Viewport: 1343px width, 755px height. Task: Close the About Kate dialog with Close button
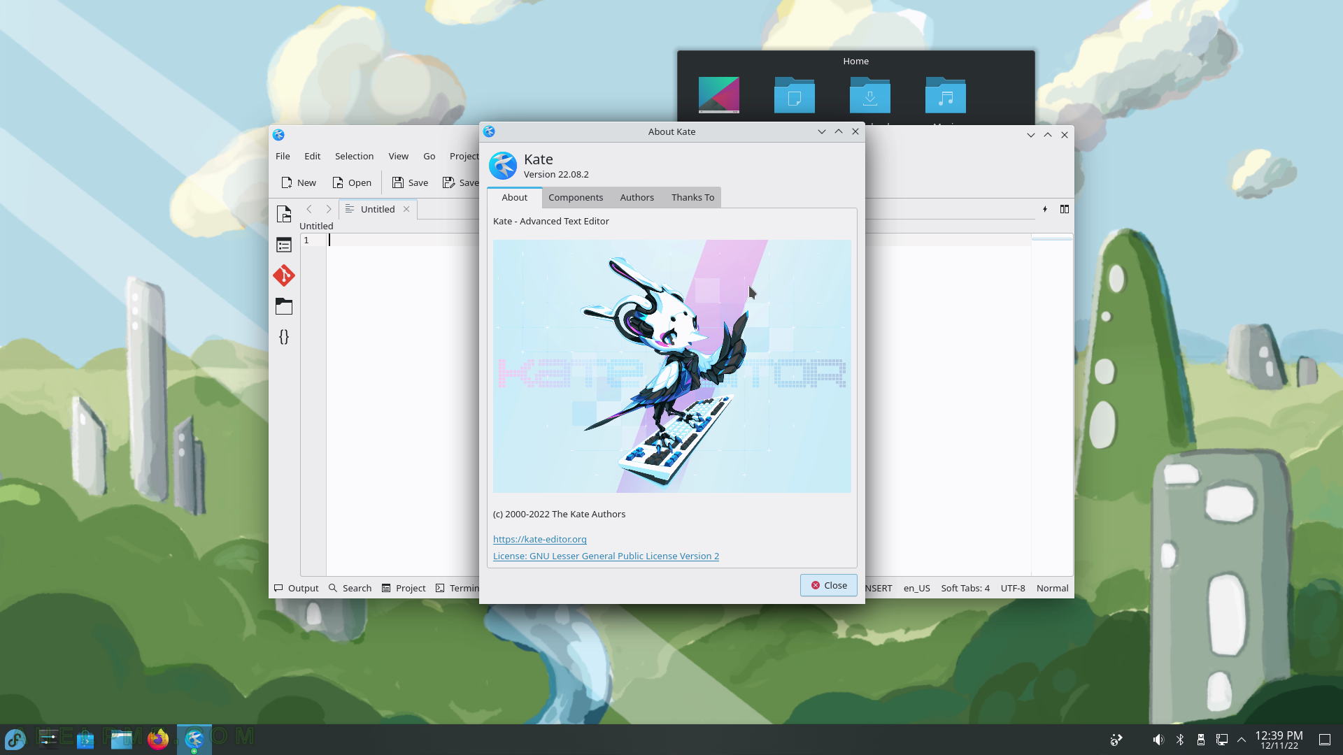(829, 585)
